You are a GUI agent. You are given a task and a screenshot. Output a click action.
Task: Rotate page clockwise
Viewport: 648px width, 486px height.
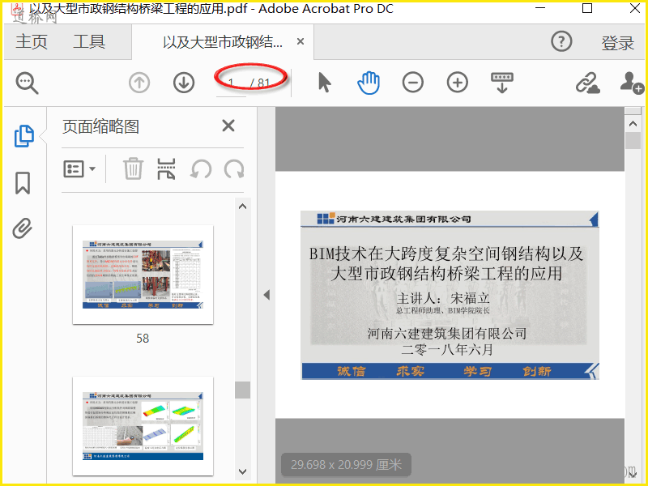click(x=234, y=169)
